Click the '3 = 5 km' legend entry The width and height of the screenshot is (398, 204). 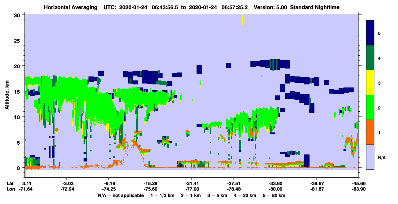pyautogui.click(x=217, y=195)
